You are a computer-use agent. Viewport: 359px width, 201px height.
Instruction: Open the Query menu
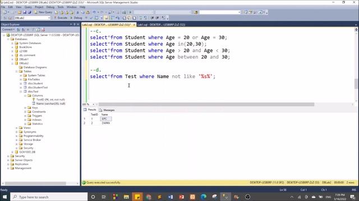pyautogui.click(x=28, y=7)
